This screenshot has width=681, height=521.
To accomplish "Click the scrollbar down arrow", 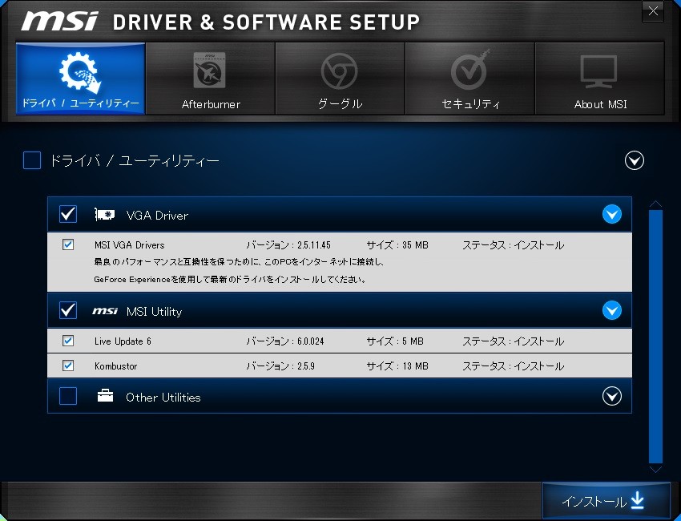I will (655, 469).
